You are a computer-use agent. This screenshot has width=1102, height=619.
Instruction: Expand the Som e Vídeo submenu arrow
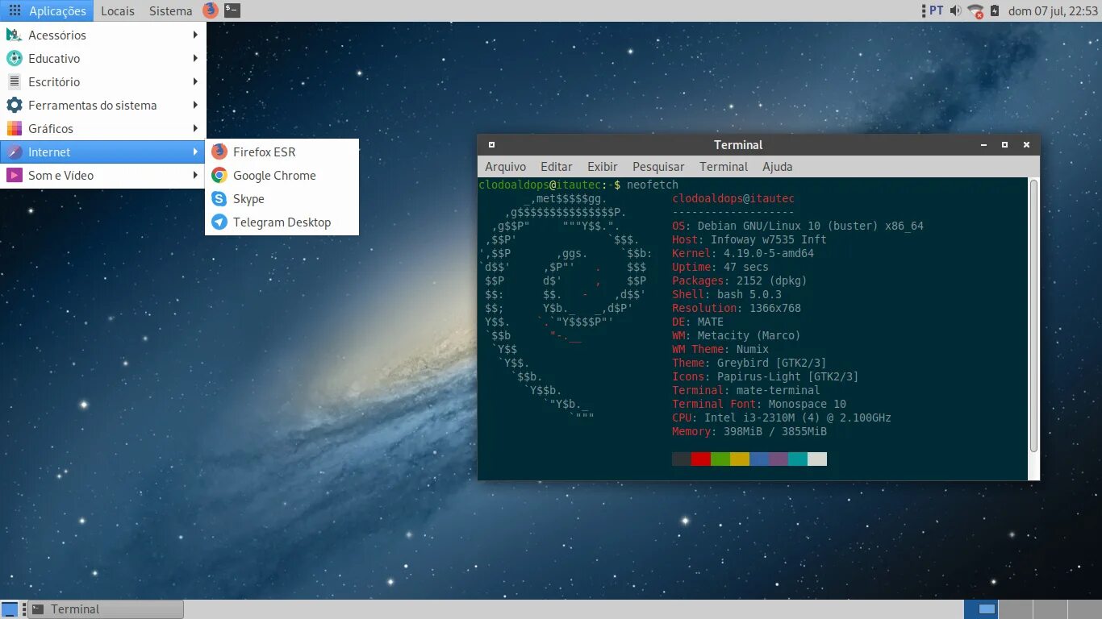pos(195,175)
